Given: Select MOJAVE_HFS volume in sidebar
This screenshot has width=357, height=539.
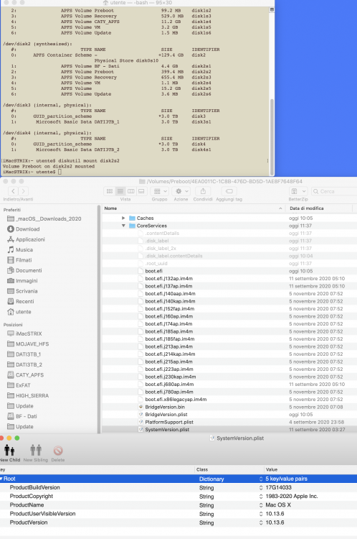Looking at the screenshot, I should tap(28, 344).
